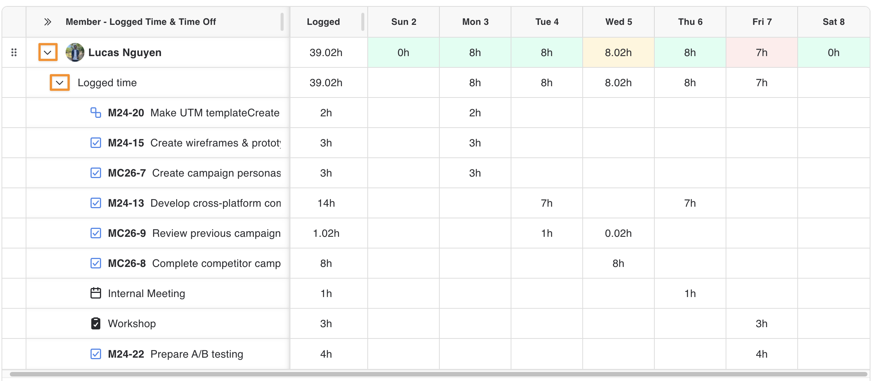Select the Wed 5 column header
This screenshot has height=381, width=878.
click(x=619, y=22)
